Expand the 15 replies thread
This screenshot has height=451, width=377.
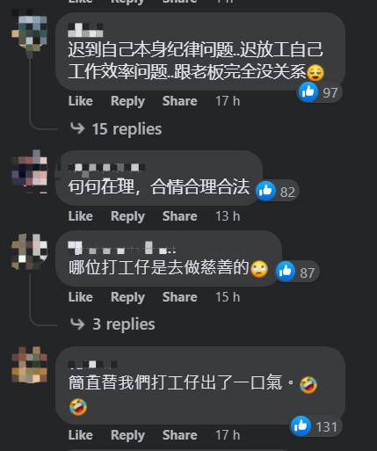[127, 129]
